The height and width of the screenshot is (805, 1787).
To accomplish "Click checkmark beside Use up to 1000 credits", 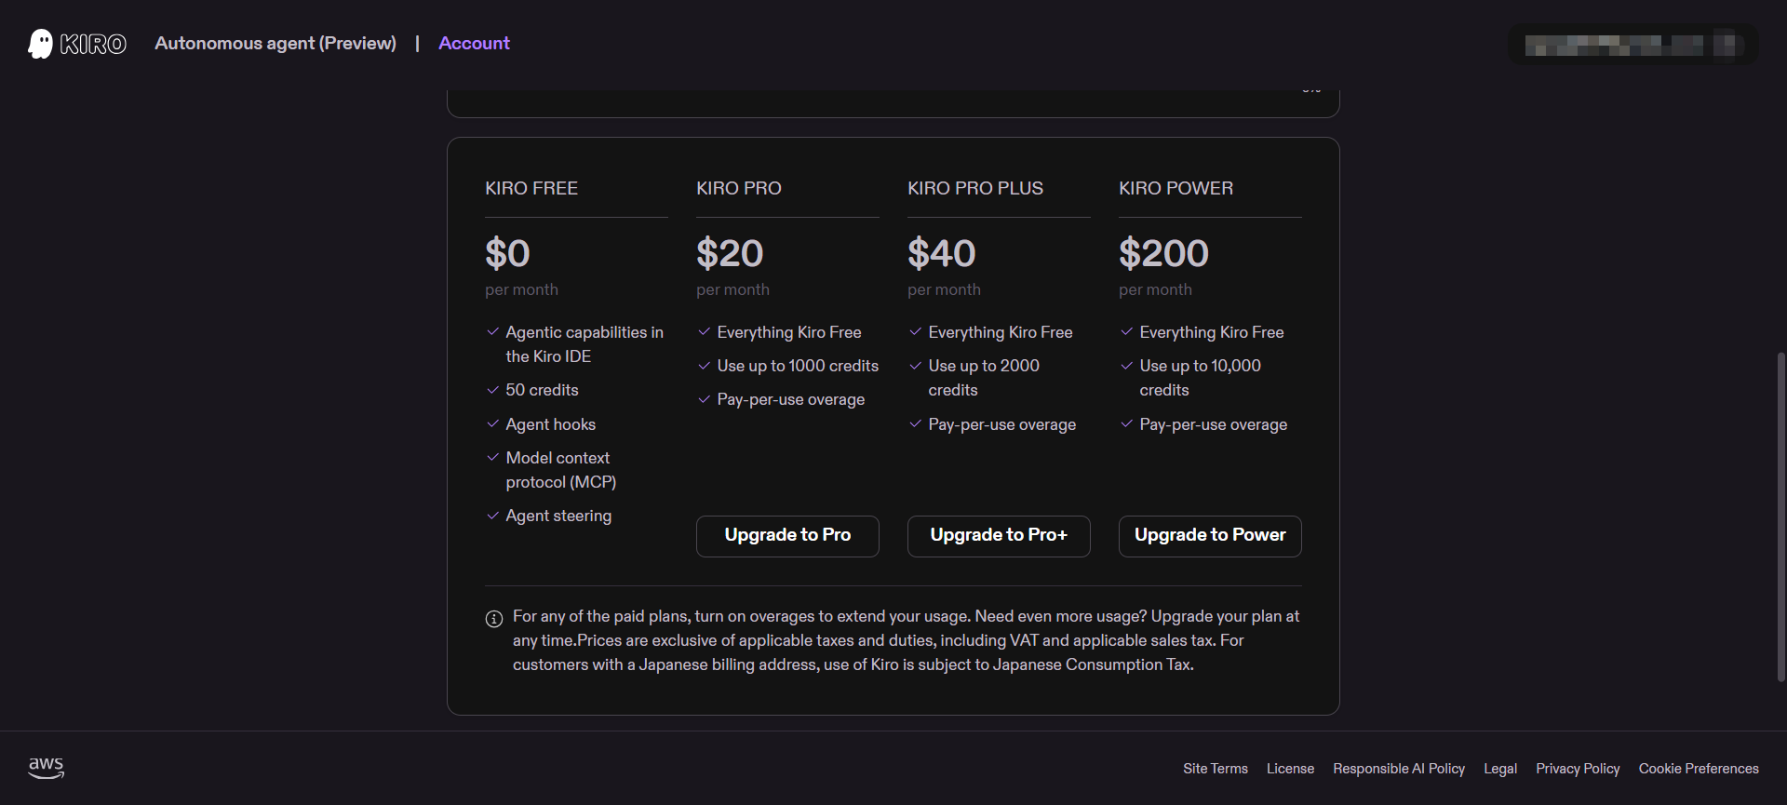I will coord(705,366).
